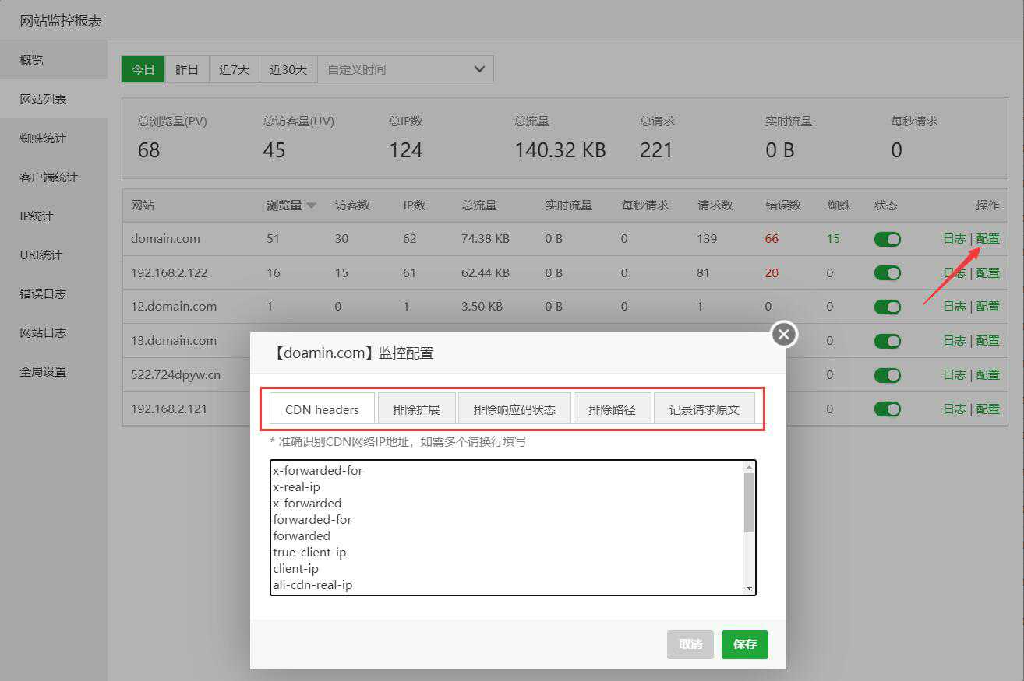Open 网站日志 in the sidebar

click(x=54, y=332)
